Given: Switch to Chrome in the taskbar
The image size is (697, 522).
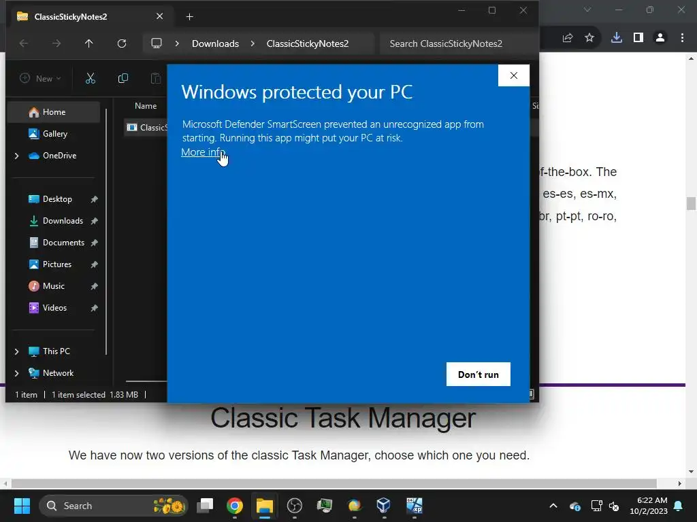Looking at the screenshot, I should click(235, 506).
